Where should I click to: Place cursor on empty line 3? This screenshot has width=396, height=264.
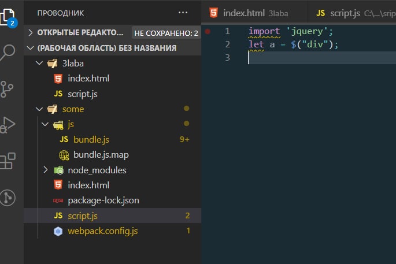(x=321, y=58)
